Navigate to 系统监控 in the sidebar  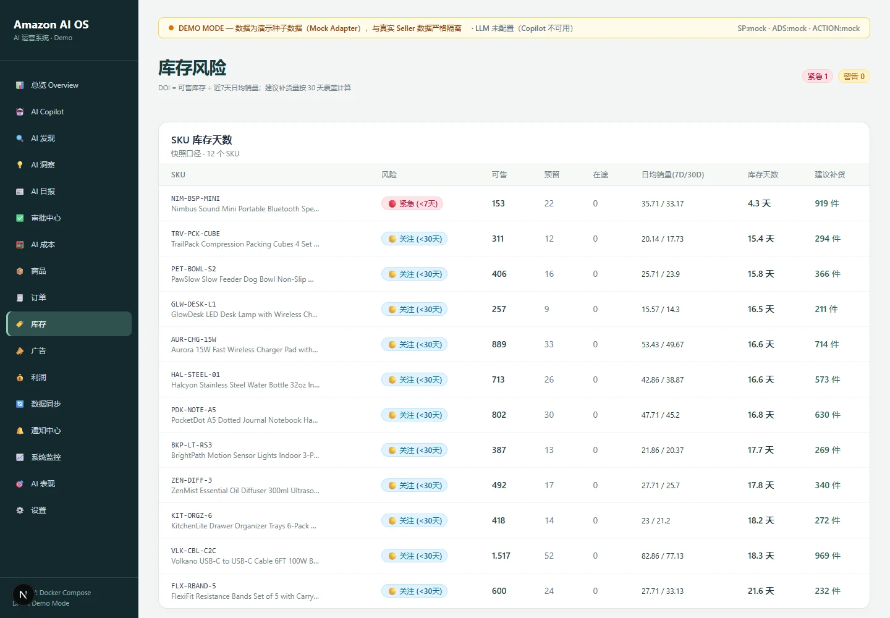[x=69, y=457]
